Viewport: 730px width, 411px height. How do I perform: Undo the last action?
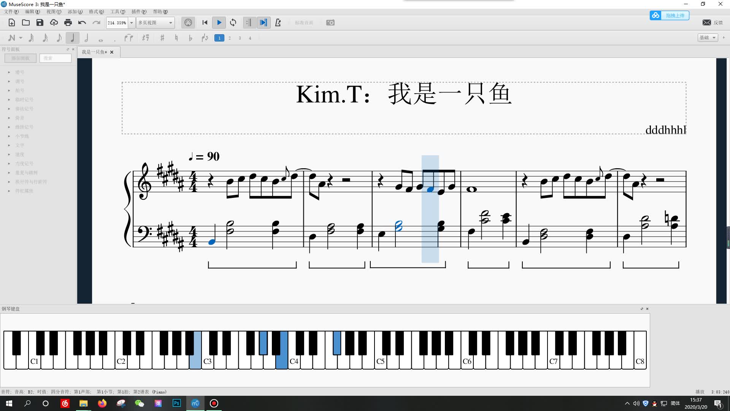pyautogui.click(x=82, y=22)
